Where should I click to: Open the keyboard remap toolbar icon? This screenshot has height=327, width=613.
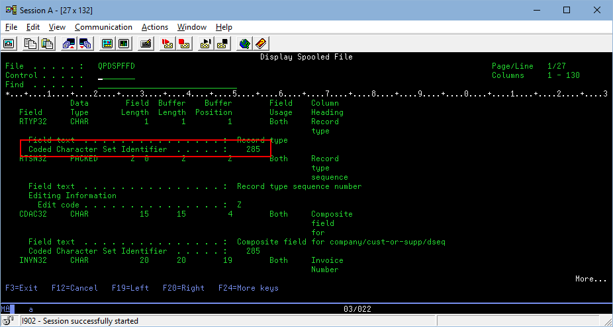(x=146, y=44)
